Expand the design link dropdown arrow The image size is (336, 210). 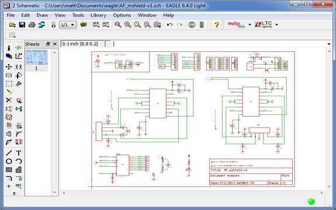[250, 25]
